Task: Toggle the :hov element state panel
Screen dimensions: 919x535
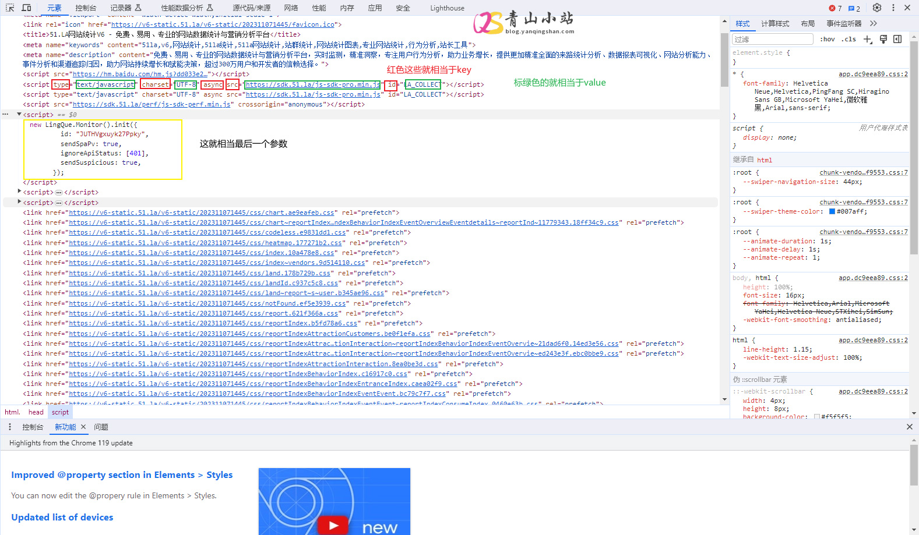Action: click(x=828, y=39)
